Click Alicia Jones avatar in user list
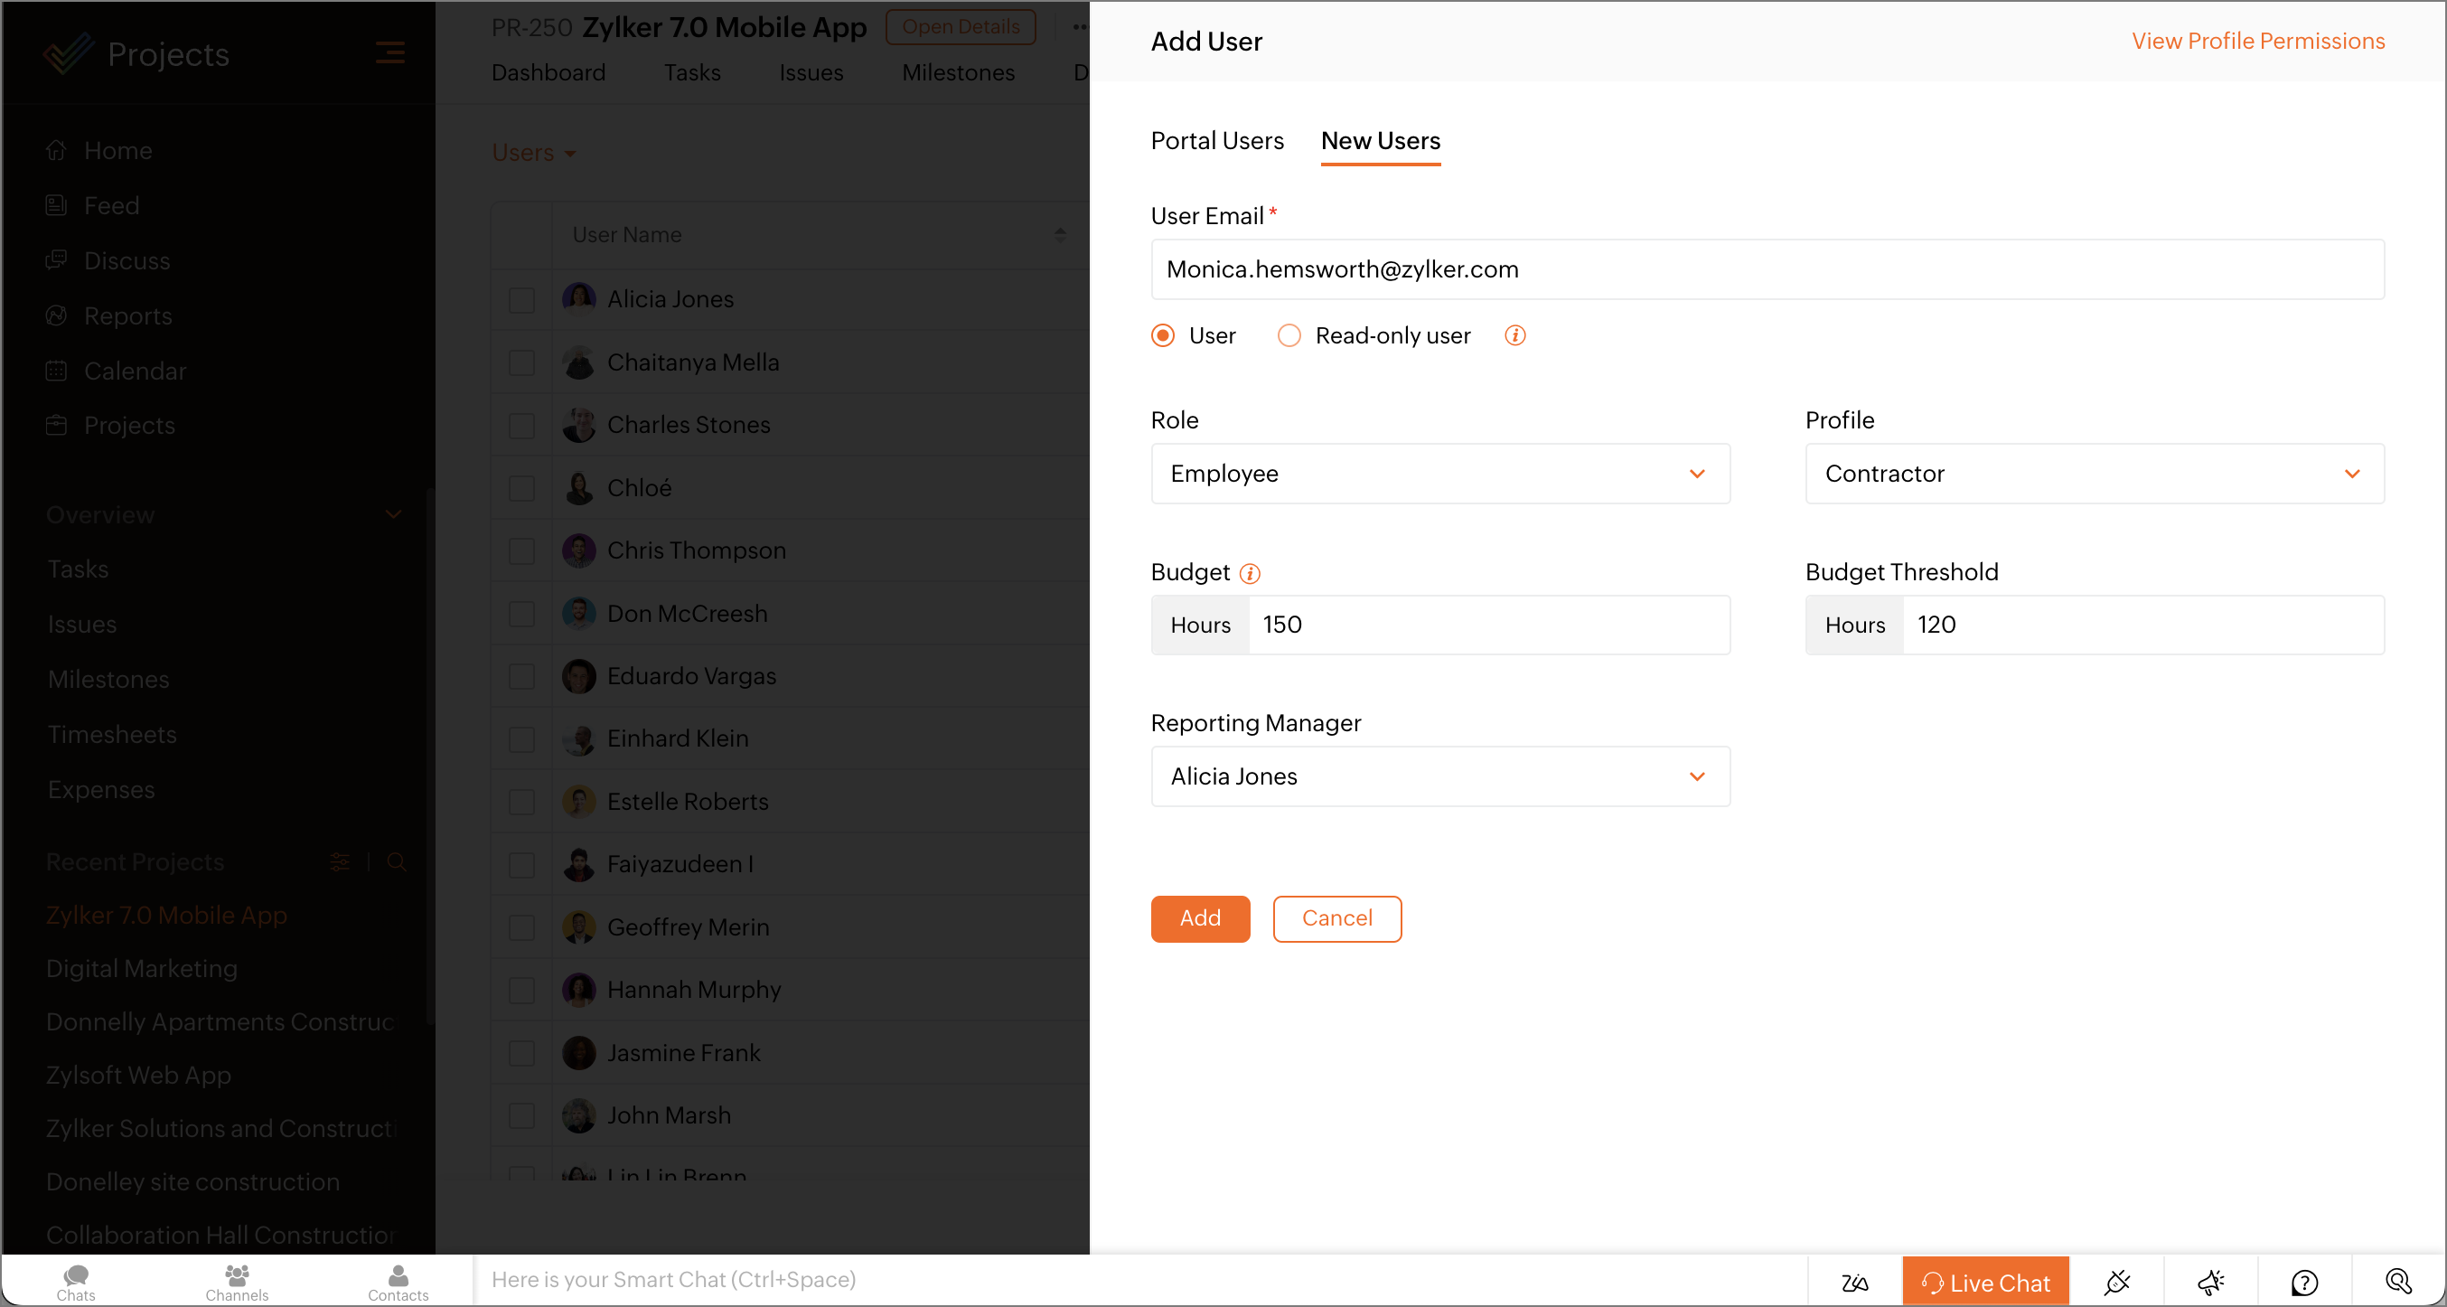This screenshot has height=1307, width=2447. (x=578, y=298)
